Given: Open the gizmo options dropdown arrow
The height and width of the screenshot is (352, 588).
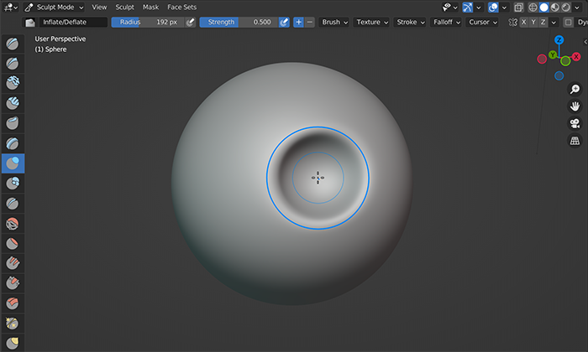Looking at the screenshot, I should pyautogui.click(x=479, y=7).
